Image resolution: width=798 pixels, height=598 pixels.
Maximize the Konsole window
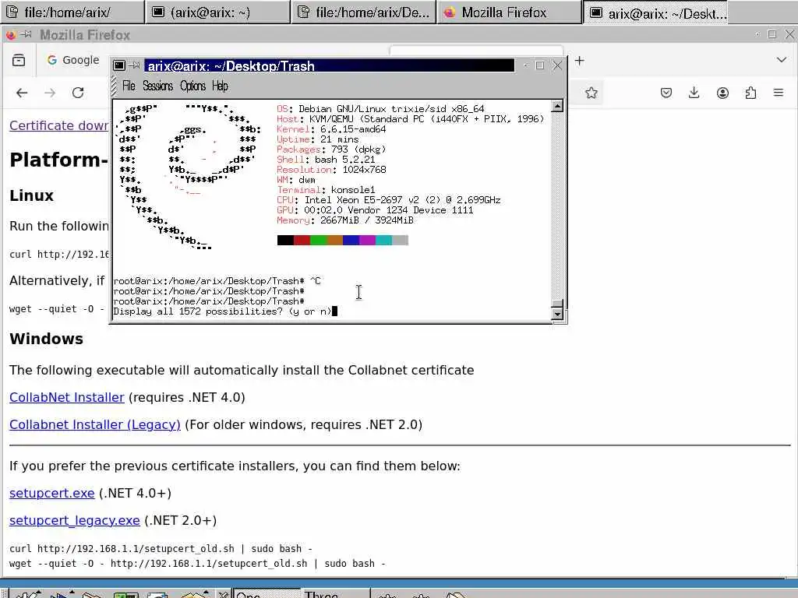(540, 65)
